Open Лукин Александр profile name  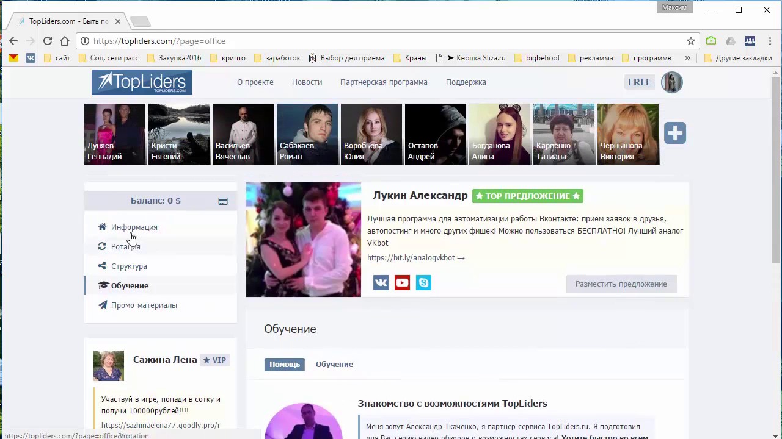[420, 195]
